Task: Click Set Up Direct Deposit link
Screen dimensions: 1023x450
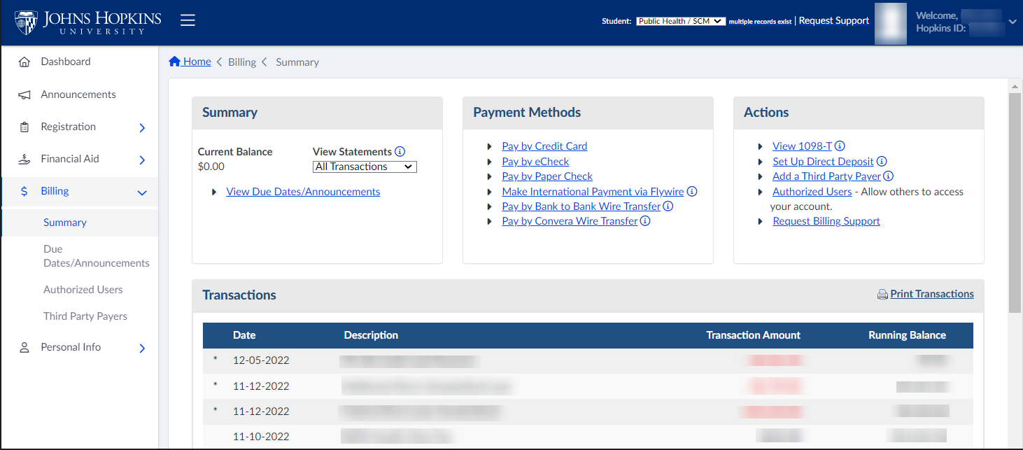Action: point(823,161)
